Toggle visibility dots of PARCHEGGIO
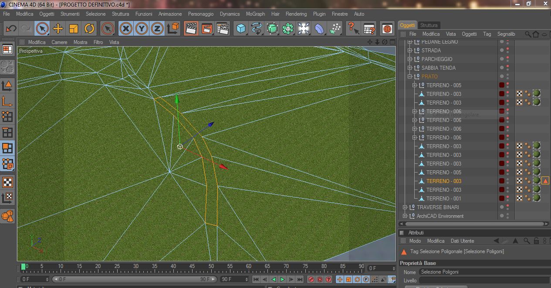This screenshot has height=288, width=551. tap(507, 59)
